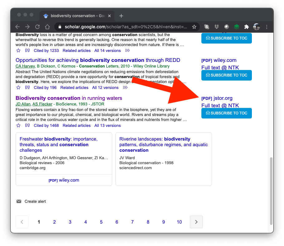
Task: Open the Skype extension icon
Action: [207, 27]
